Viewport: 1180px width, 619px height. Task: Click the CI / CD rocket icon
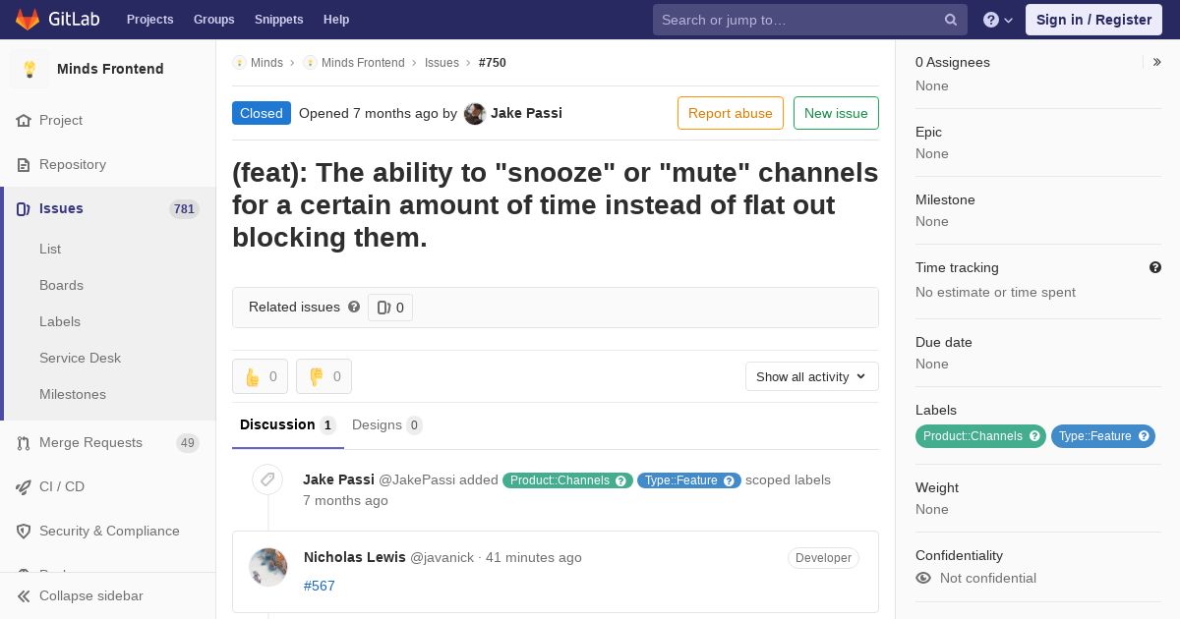24,486
